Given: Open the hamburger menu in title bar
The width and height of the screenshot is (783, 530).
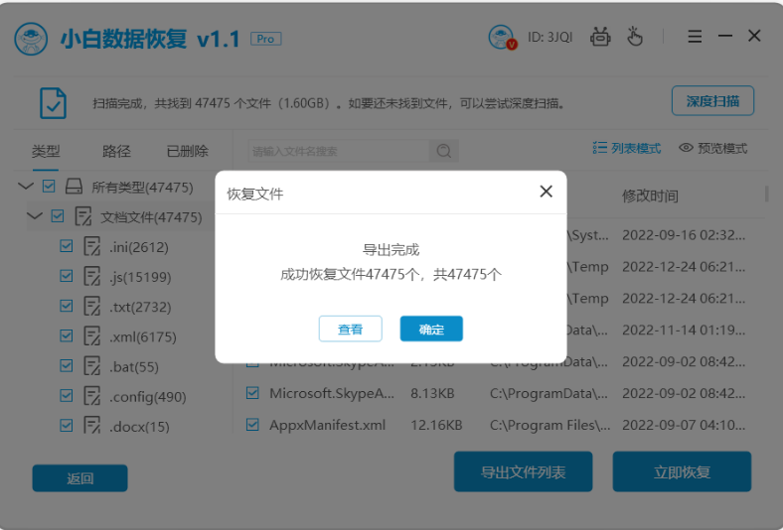Looking at the screenshot, I should point(696,37).
